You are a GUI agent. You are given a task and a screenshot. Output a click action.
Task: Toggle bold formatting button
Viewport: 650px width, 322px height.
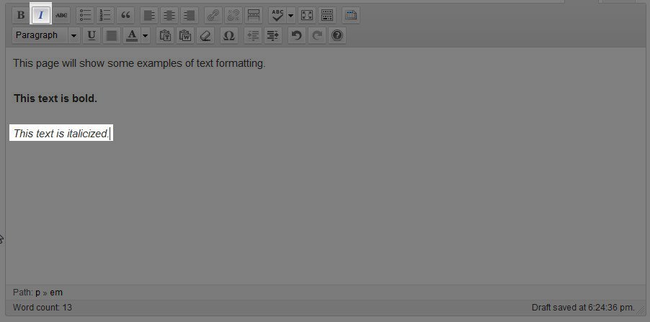click(x=21, y=15)
